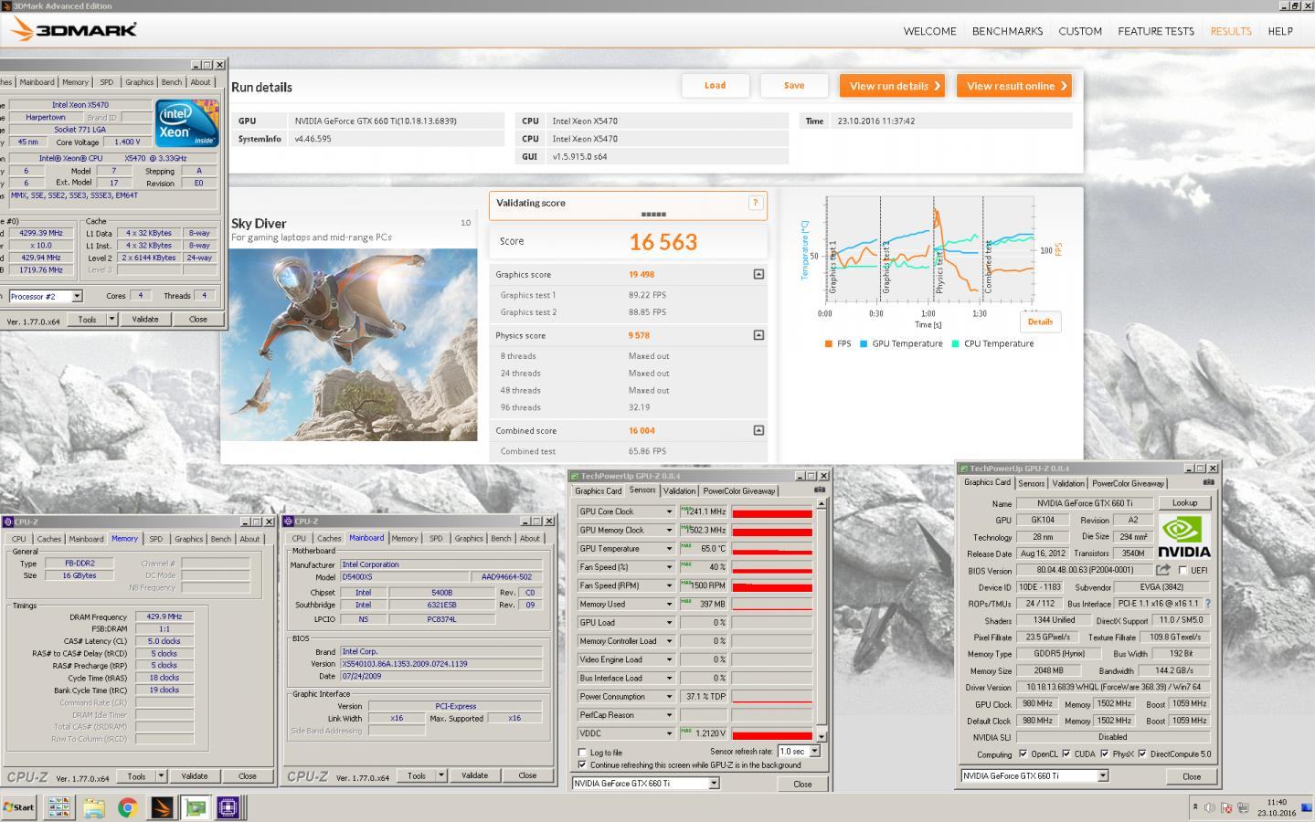Click the Details button under the chart
Screen dimensions: 1315x822
click(1040, 321)
